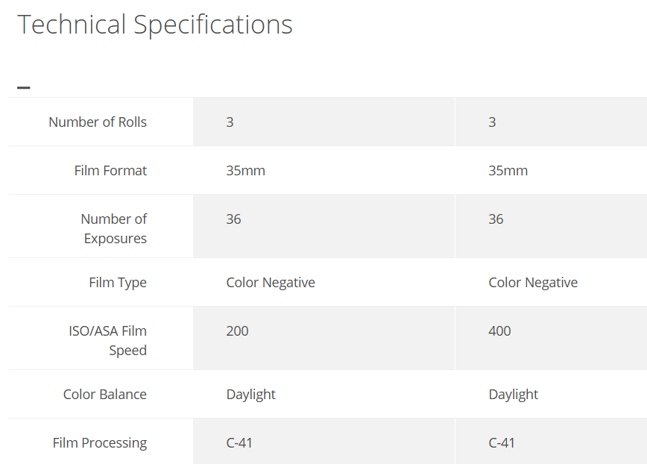Select 36 exposures in the first product column
Screen dimensions: 647x464
[234, 219]
